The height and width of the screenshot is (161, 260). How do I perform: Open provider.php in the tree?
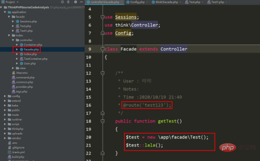[x=24, y=87]
